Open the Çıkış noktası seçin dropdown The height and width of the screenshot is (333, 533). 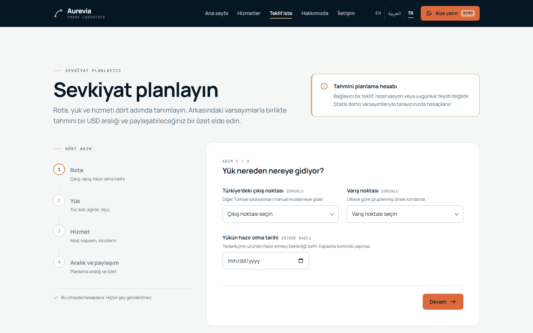[280, 214]
